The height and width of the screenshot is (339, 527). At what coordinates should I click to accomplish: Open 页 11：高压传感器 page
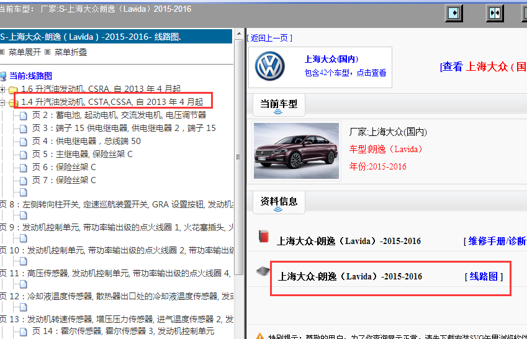point(117,273)
